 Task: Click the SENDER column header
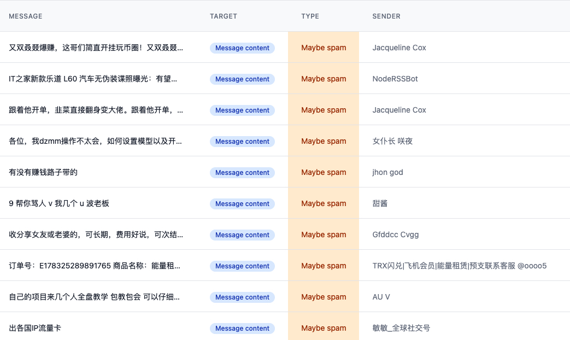pos(386,16)
